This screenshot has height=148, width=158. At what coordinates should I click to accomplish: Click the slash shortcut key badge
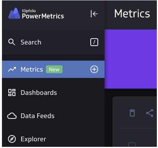click(94, 42)
